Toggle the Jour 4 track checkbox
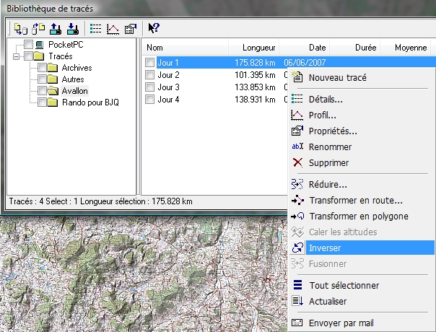 pos(149,100)
